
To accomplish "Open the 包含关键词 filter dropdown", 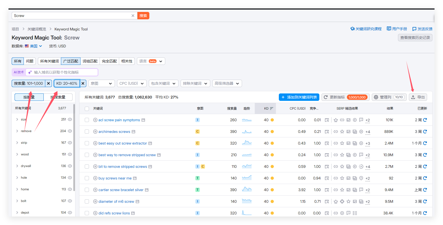I will (x=164, y=83).
